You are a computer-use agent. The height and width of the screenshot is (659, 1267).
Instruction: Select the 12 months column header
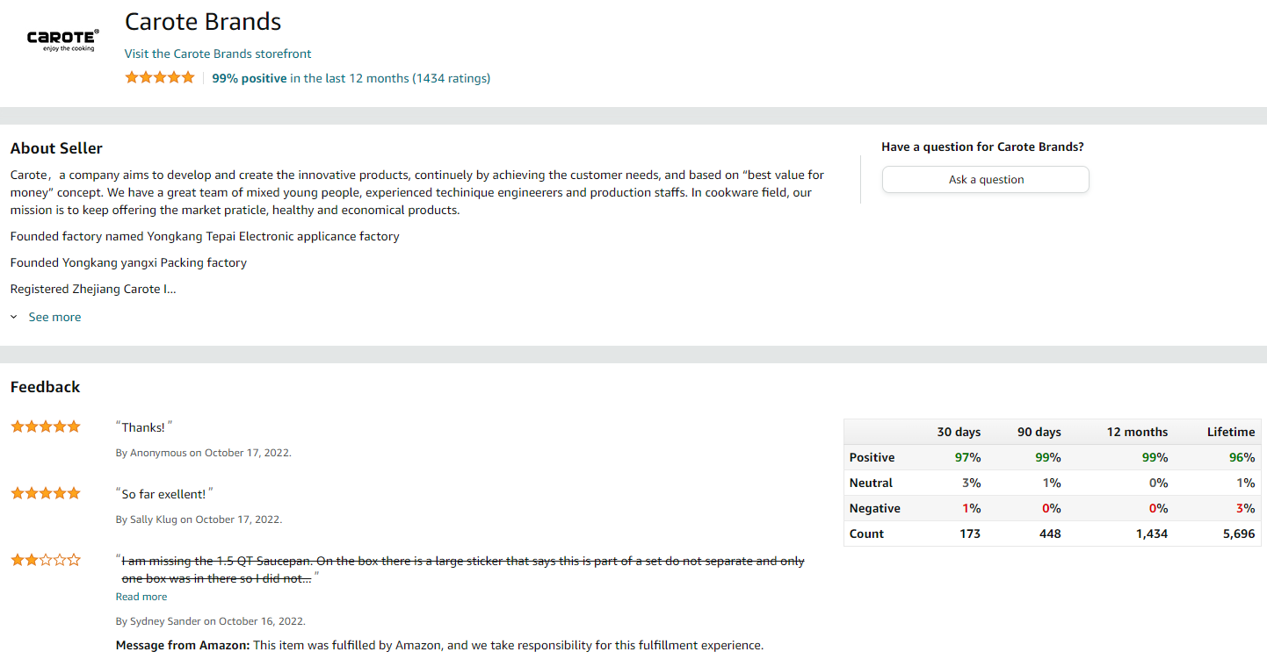tap(1138, 432)
